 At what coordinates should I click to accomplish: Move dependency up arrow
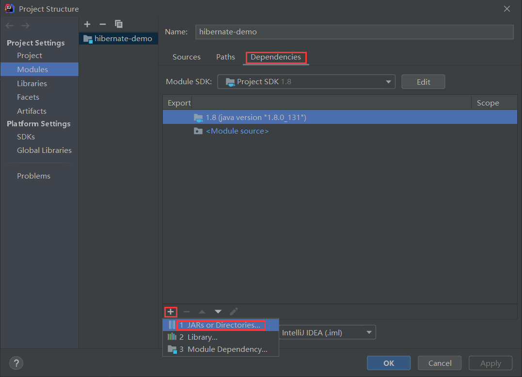point(202,312)
